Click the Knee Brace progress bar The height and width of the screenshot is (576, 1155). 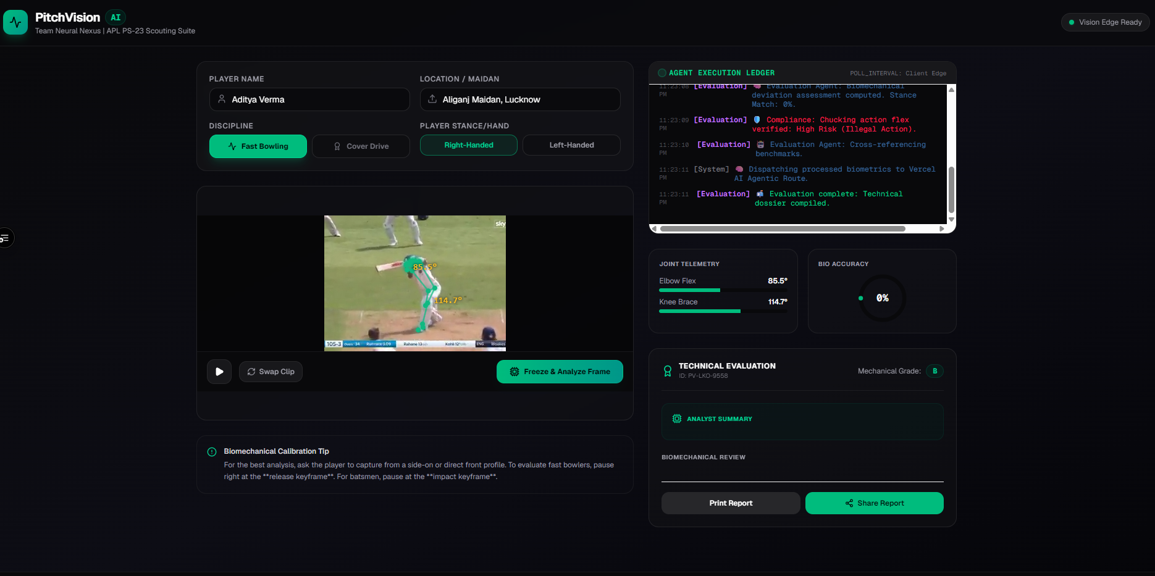coord(723,311)
